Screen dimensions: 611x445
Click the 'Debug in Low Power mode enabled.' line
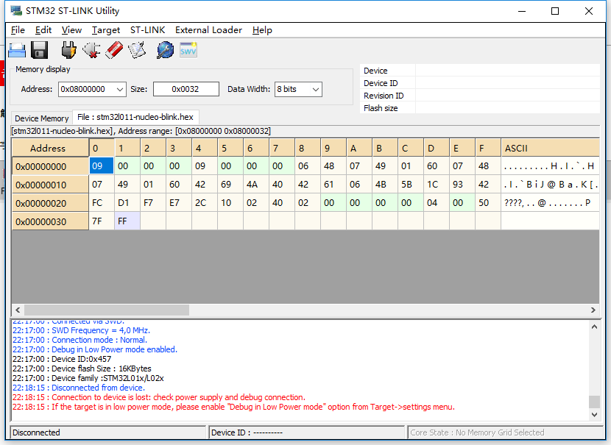95,349
